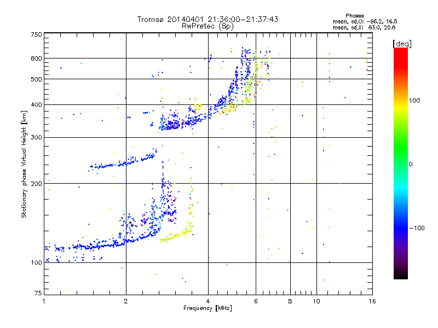Click the 'mean, sd,X: 83.0, 20.8' line
This screenshot has width=438, height=328.
(364, 27)
